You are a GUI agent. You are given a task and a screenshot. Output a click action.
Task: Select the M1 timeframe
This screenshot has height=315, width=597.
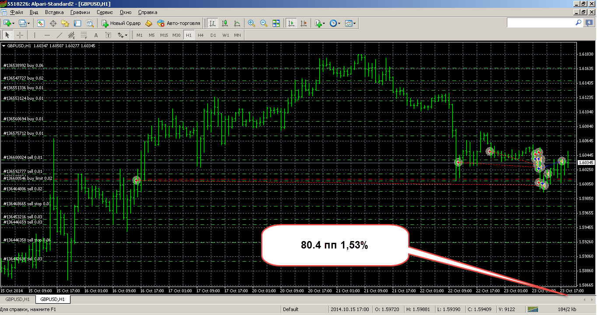coord(140,35)
